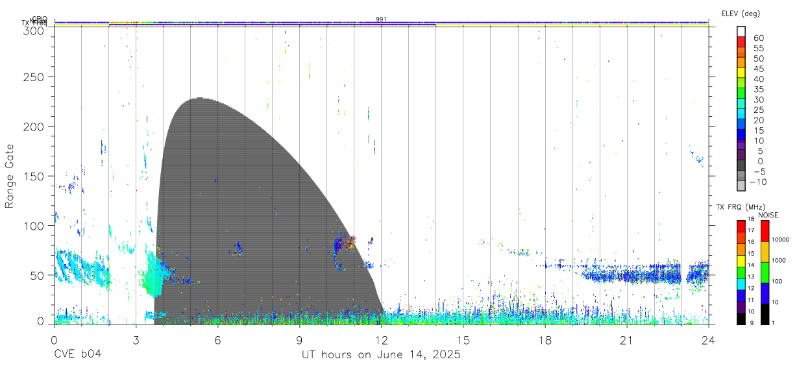Click the 'ELEV (deg)' colorbar title
The image size is (797, 368).
pyautogui.click(x=741, y=13)
